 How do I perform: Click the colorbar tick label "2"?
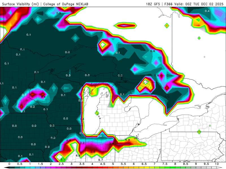(x=51, y=164)
